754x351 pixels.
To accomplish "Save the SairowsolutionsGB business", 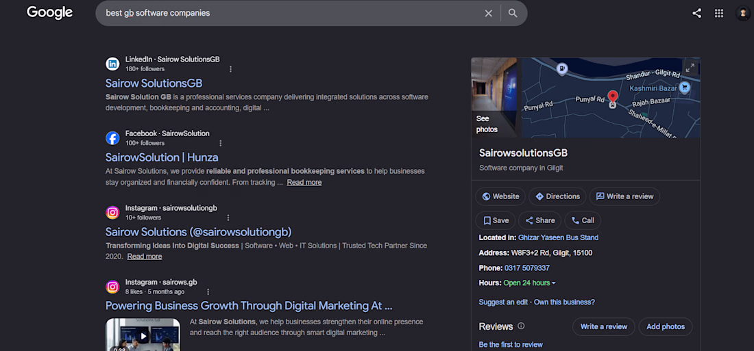I will pyautogui.click(x=496, y=220).
